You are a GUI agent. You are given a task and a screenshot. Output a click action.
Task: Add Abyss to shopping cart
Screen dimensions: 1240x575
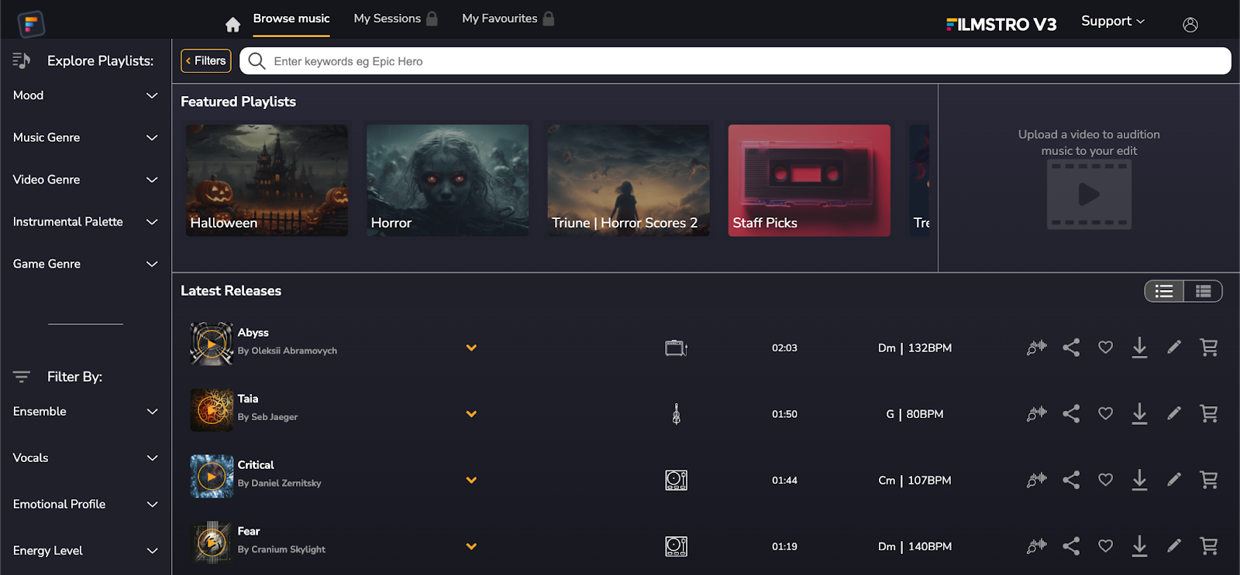[1209, 347]
